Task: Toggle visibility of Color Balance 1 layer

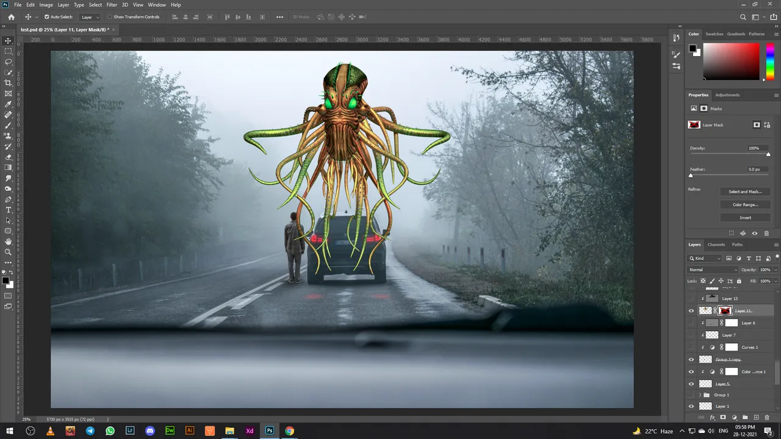Action: 691,372
